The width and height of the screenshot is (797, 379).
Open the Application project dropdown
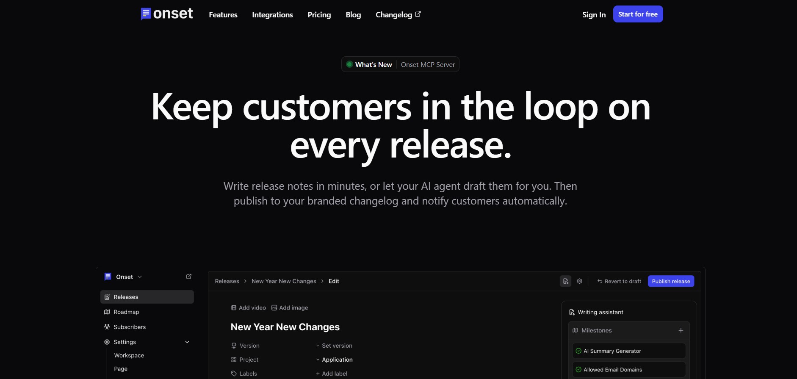[x=334, y=360]
